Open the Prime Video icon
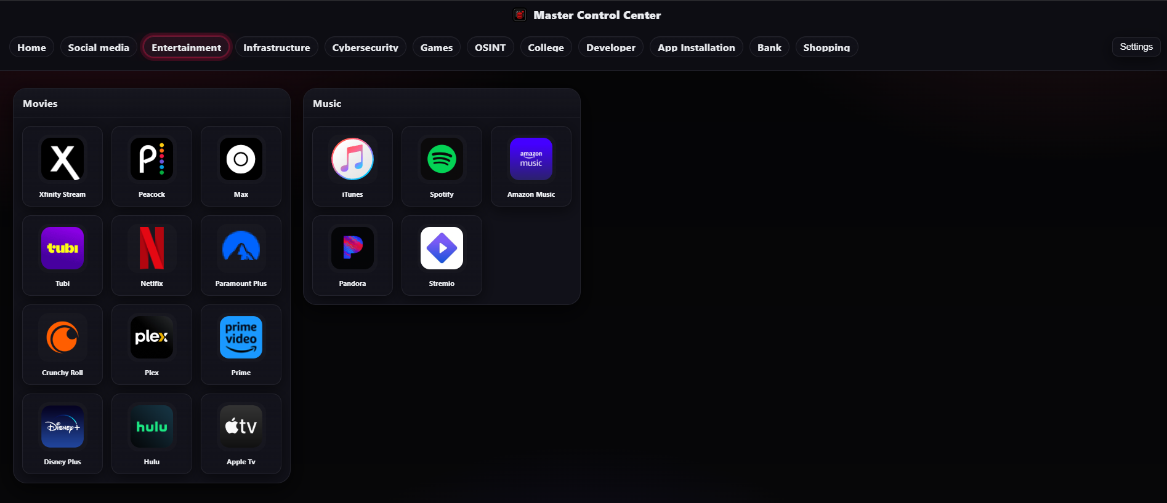The width and height of the screenshot is (1167, 503). (x=241, y=338)
